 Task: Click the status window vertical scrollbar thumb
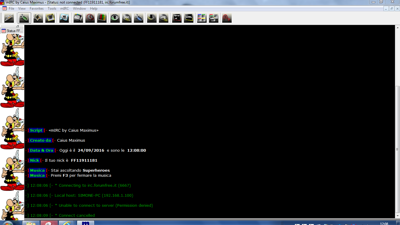[397, 150]
